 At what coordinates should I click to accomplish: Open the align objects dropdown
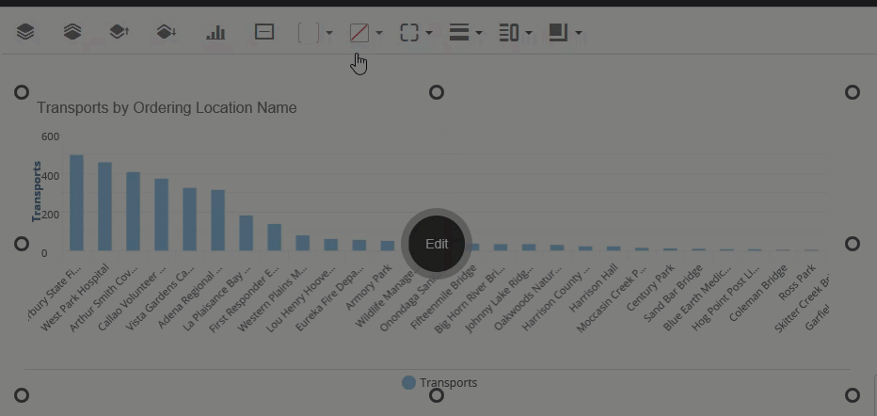click(516, 33)
